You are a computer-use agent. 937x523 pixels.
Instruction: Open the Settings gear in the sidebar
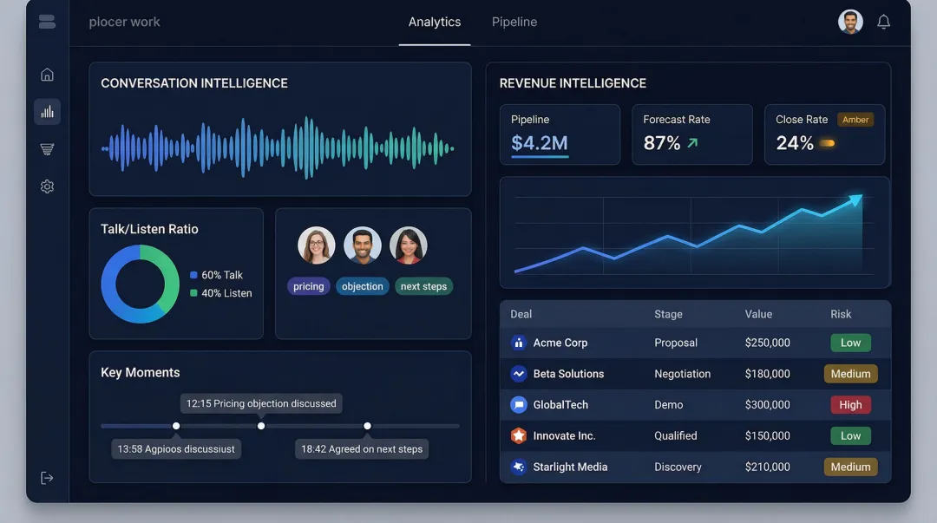[47, 186]
